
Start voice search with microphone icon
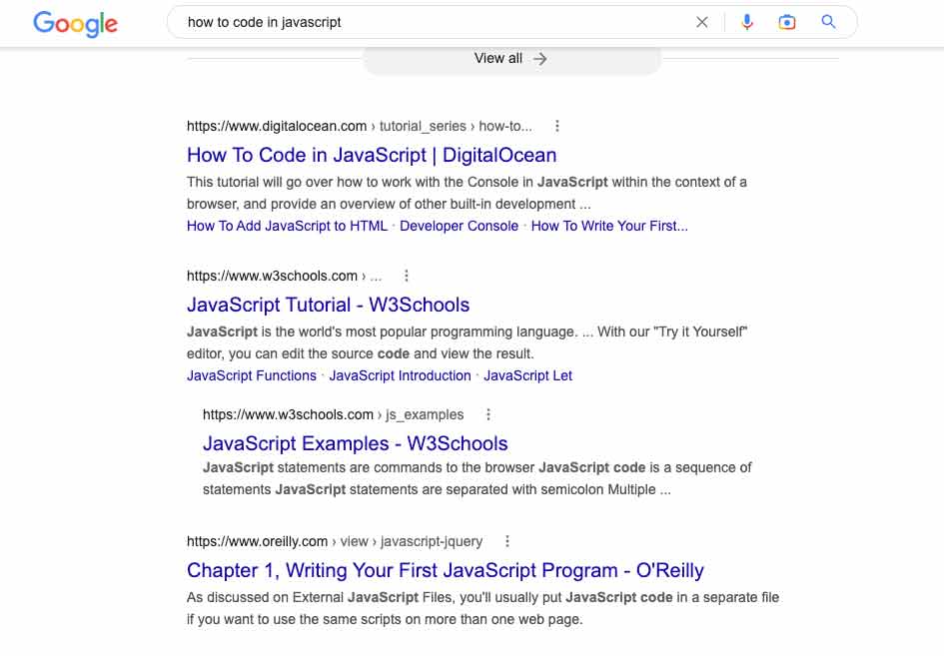[x=747, y=22]
